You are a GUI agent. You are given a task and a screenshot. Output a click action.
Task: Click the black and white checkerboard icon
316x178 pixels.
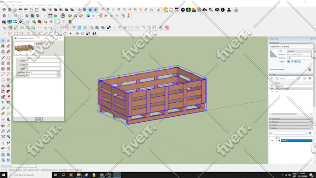[x=109, y=27]
